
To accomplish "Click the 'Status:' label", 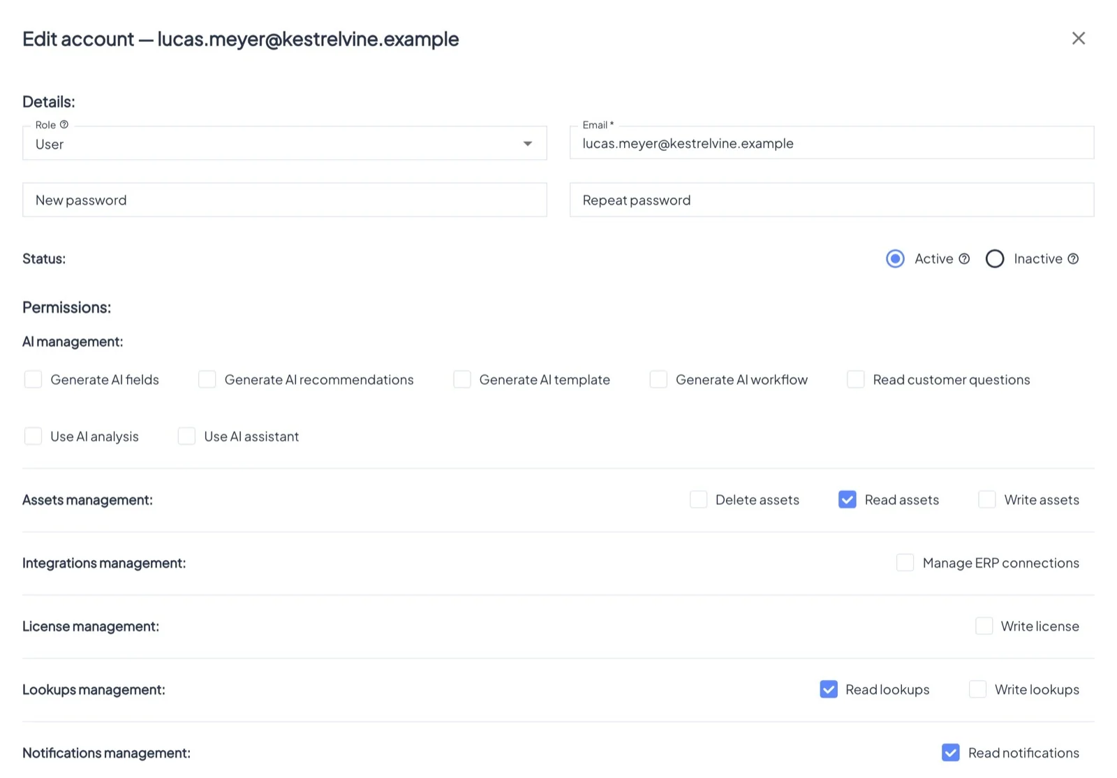I will (x=44, y=258).
